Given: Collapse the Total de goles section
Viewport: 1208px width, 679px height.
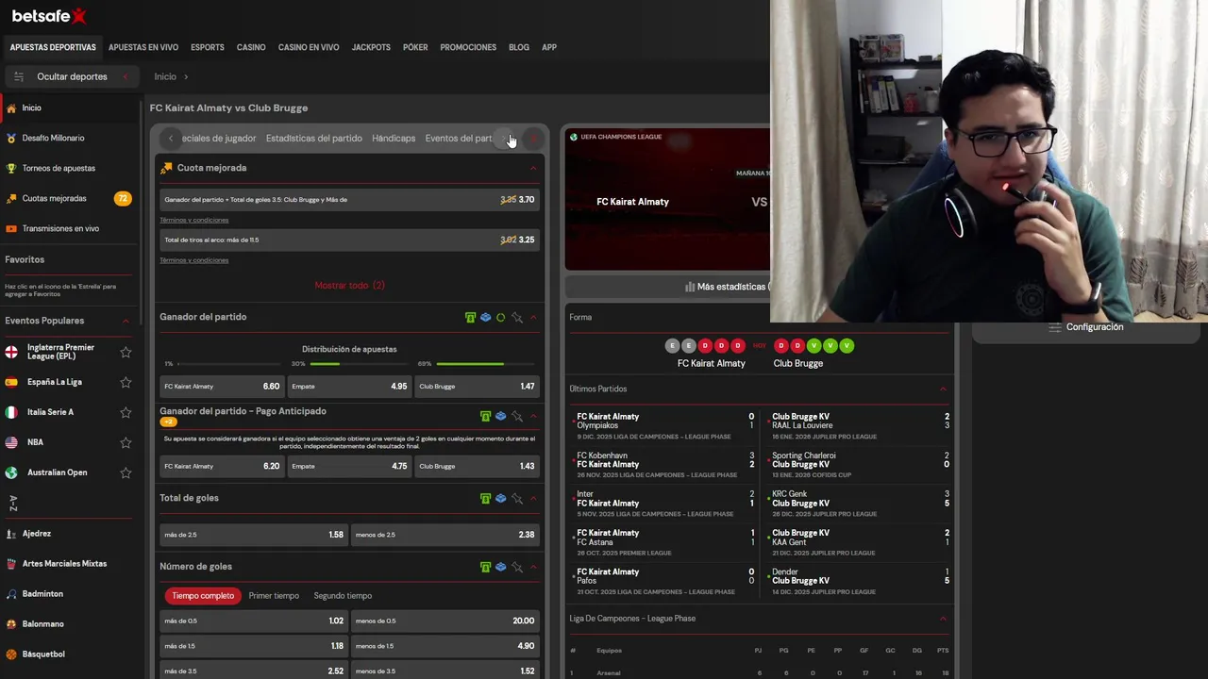Looking at the screenshot, I should coord(533,499).
